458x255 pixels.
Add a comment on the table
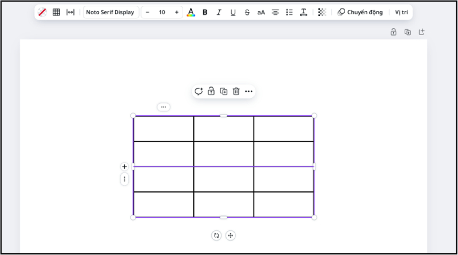(x=199, y=91)
